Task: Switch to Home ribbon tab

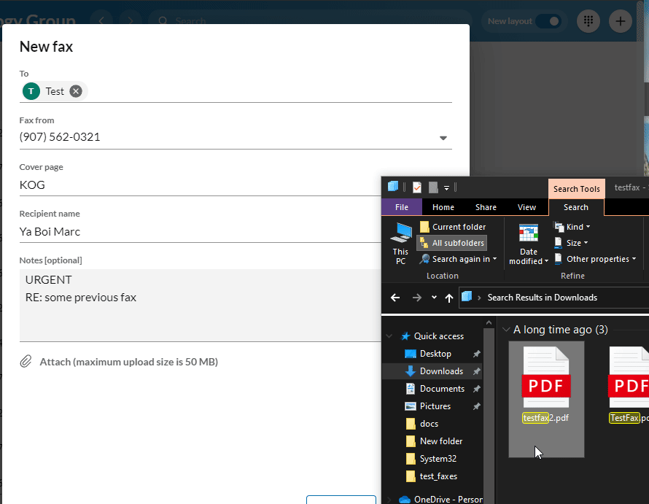Action: [443, 207]
